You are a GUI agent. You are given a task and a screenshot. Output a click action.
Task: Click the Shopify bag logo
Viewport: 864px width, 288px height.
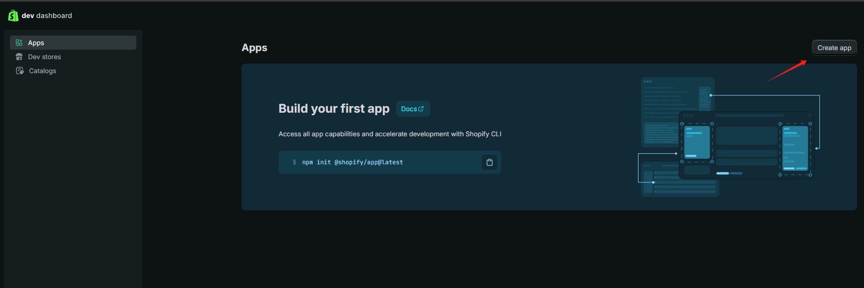coord(13,16)
